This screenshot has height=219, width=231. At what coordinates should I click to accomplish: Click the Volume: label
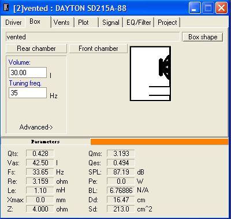(x=20, y=62)
